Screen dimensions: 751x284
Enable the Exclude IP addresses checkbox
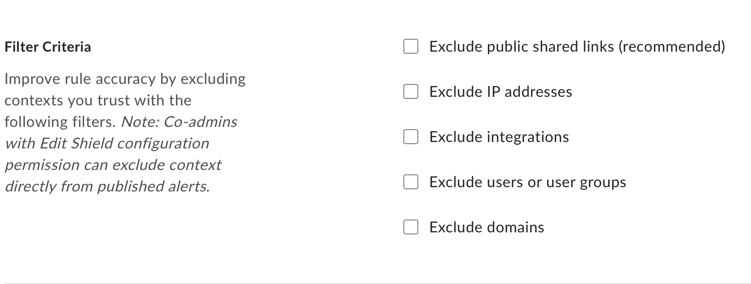pos(411,92)
